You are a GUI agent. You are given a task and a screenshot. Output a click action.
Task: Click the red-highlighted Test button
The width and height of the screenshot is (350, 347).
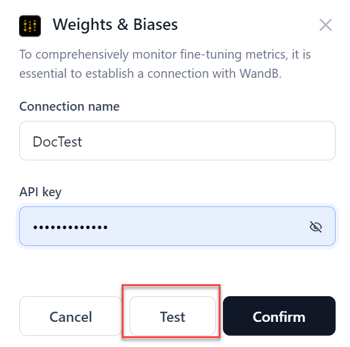click(x=173, y=316)
